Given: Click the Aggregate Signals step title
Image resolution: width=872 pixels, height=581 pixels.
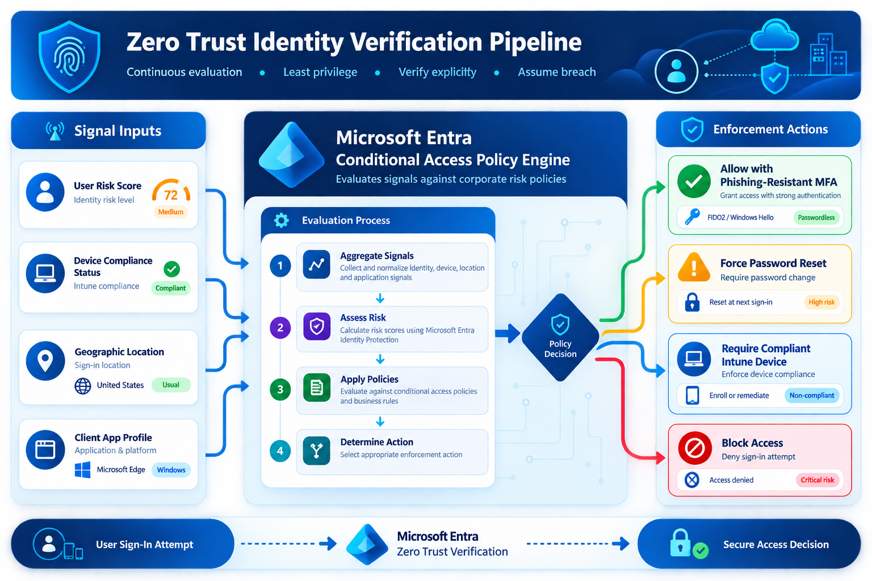Looking at the screenshot, I should pyautogui.click(x=377, y=256).
